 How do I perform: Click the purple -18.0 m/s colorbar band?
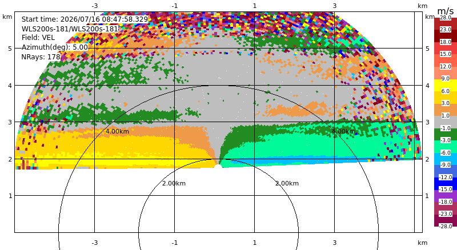446,196
